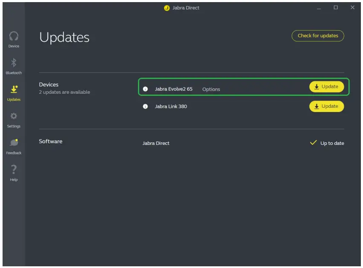Click the Software section heading
This screenshot has height=268, width=363.
click(50, 141)
